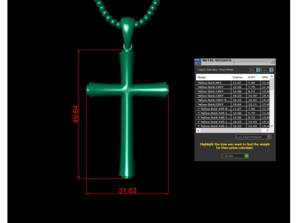The image size is (297, 223).
Task: Click the 31.63 width dimension label
Action: click(127, 190)
